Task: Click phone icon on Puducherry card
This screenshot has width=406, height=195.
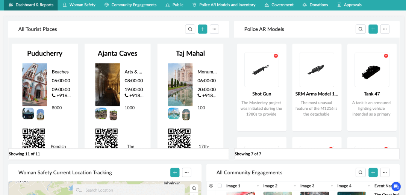Action: click(x=54, y=95)
